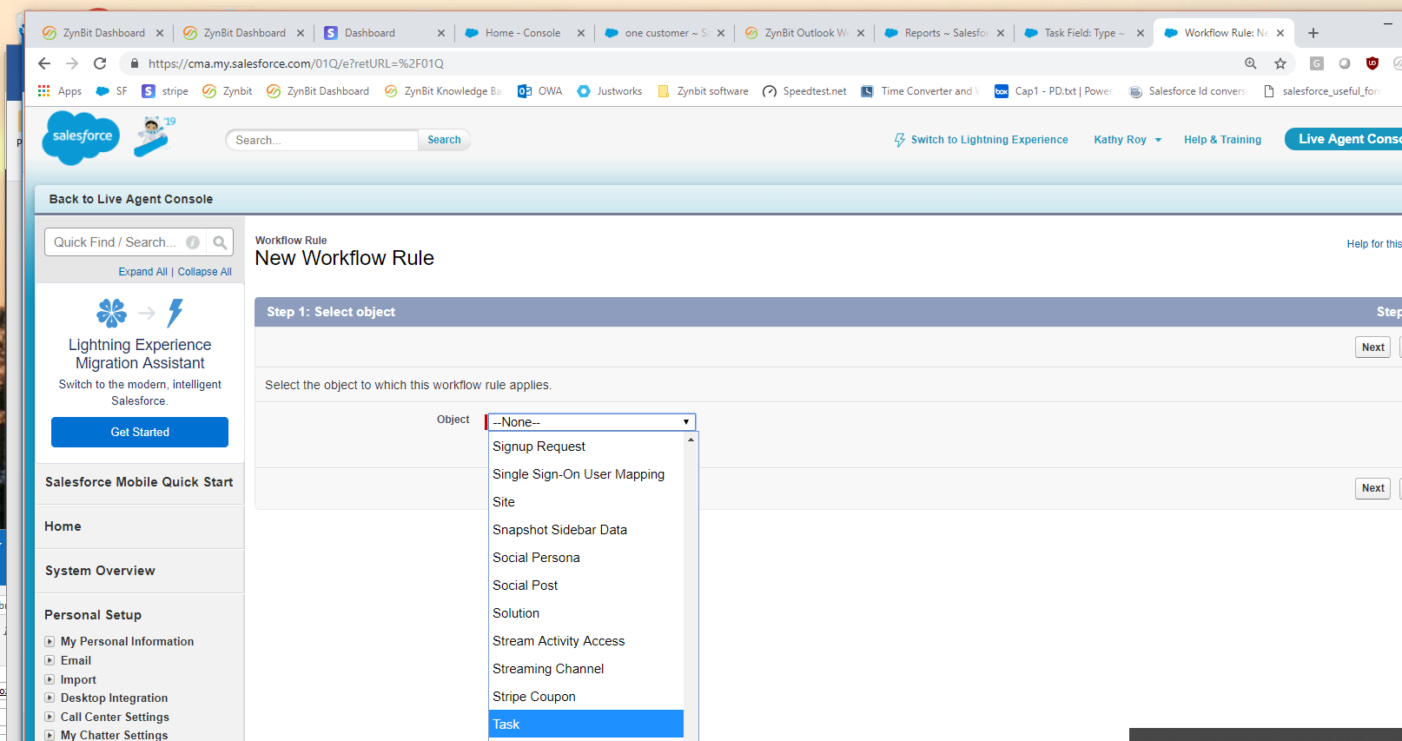
Task: Open the Time Converter bookmark
Action: click(920, 91)
